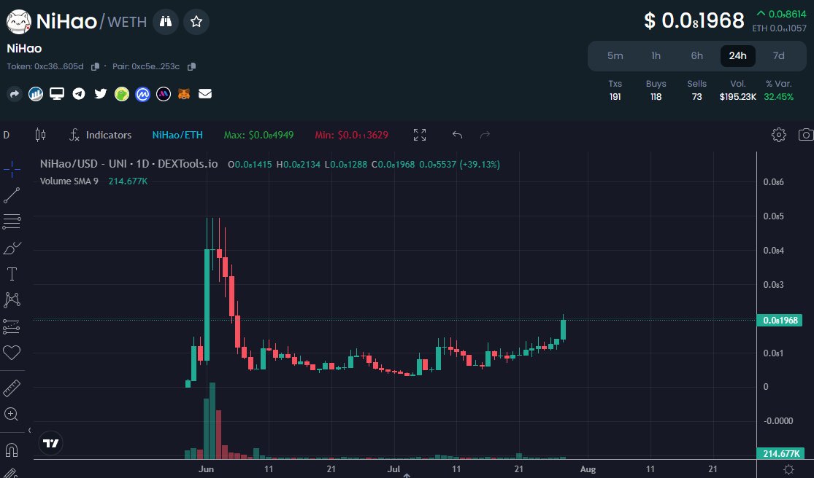Switch stats to the 7d tab
Viewport: 814px width, 478px height.
pyautogui.click(x=779, y=56)
